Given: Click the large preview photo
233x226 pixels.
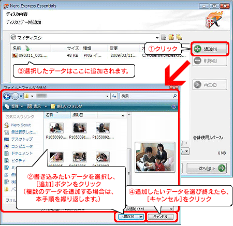Looking at the screenshot, I should click(155, 157).
